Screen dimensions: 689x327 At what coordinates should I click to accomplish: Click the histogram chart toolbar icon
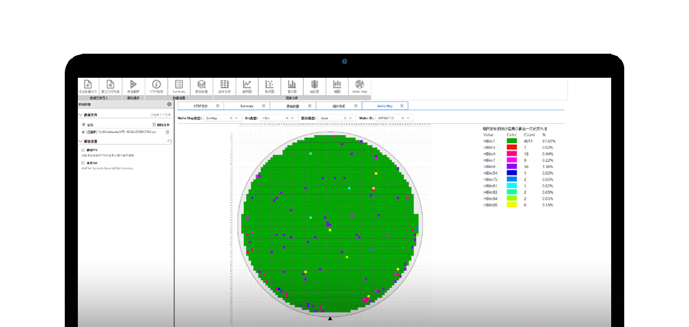point(292,84)
